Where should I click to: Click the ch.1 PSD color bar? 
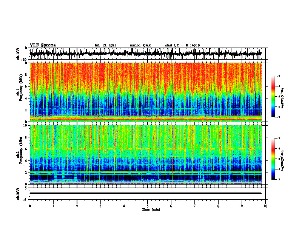(x=273, y=97)
